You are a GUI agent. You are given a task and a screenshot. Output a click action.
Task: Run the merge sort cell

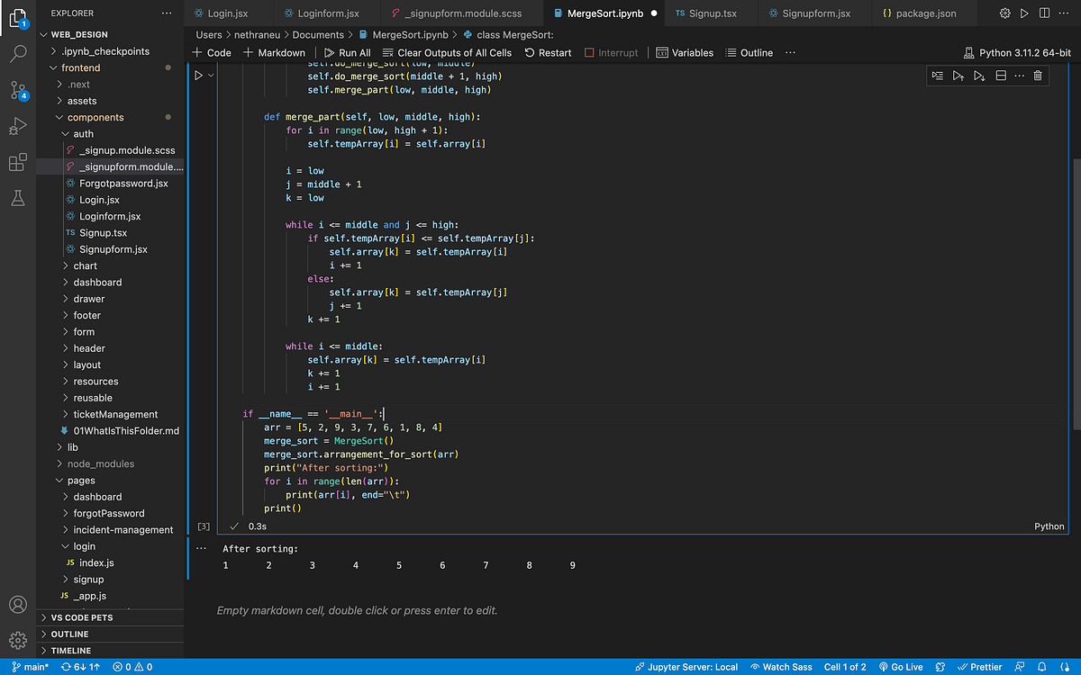tap(199, 76)
